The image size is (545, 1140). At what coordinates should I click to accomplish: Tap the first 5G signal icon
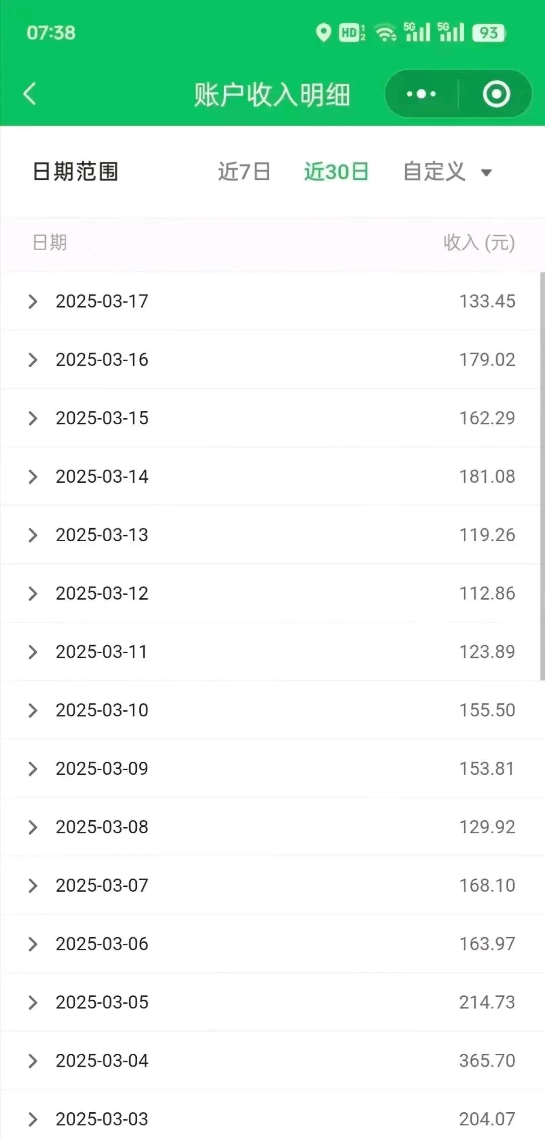417,32
